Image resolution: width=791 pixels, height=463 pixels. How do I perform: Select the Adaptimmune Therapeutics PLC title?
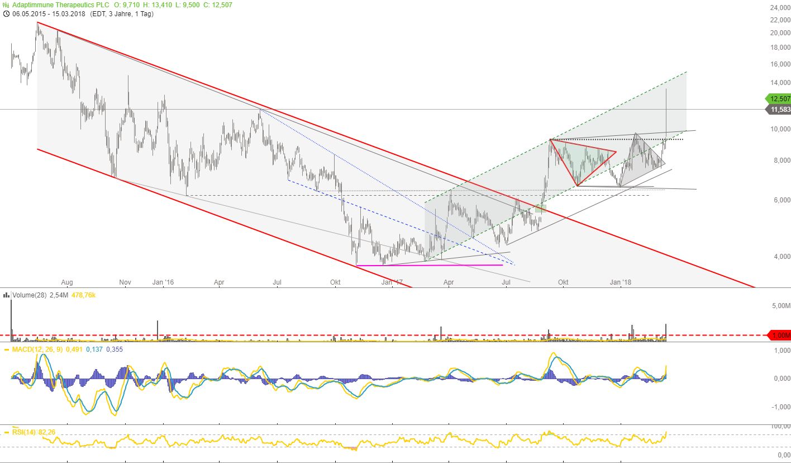pos(61,5)
